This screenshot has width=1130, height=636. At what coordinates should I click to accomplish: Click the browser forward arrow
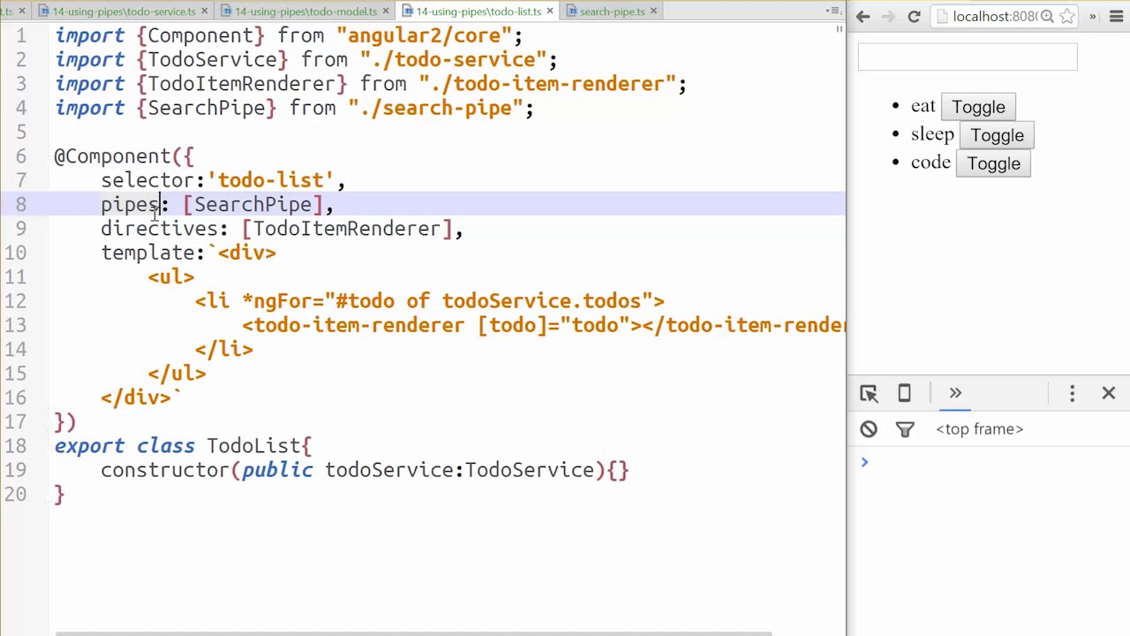889,17
